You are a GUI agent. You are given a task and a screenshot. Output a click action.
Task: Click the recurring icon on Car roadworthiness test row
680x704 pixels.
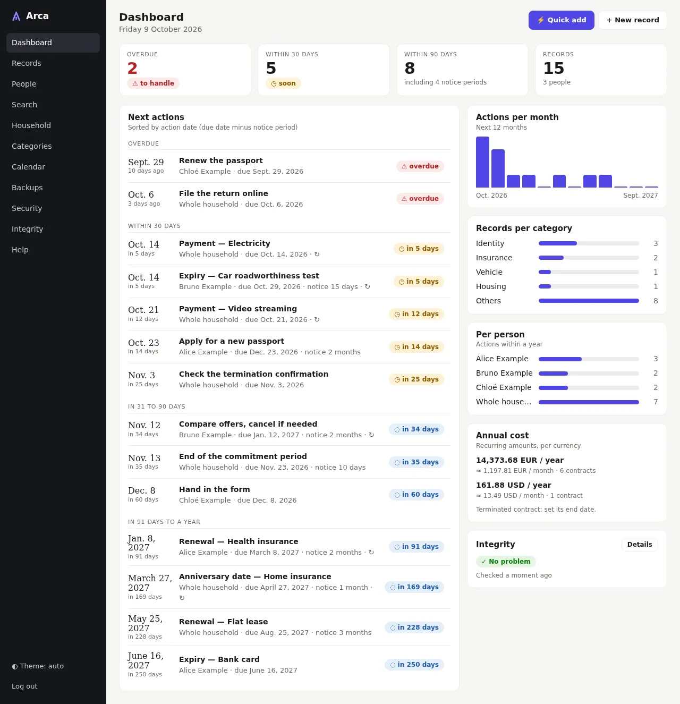(x=368, y=287)
